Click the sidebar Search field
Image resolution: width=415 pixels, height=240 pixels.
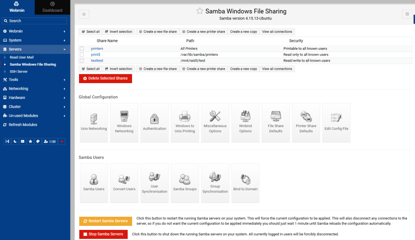[35, 21]
